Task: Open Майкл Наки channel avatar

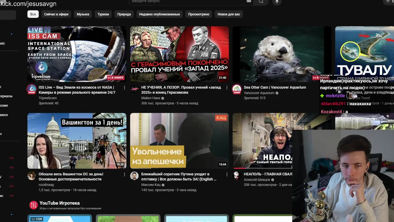Action: 134,89
